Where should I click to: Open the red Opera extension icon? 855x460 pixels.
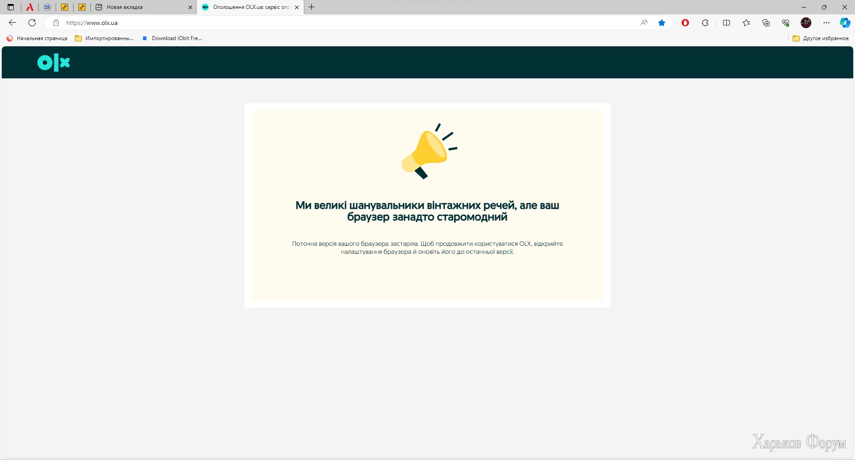point(685,23)
